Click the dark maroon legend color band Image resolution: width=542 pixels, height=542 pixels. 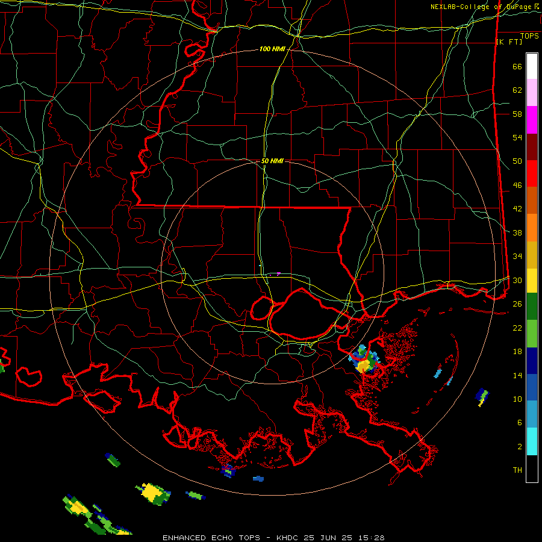coord(532,148)
